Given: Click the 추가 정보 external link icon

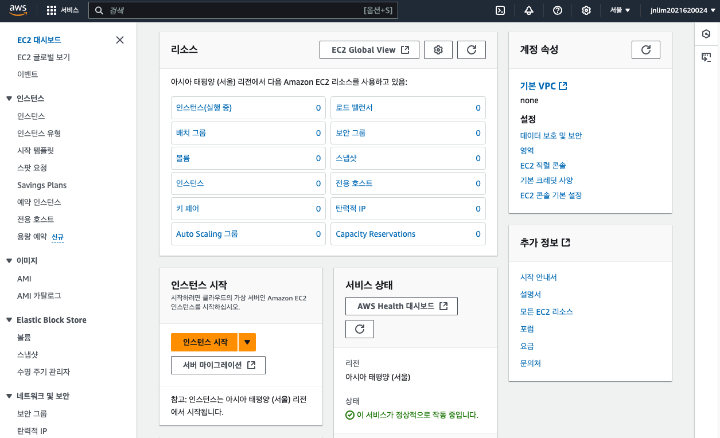Looking at the screenshot, I should (x=566, y=243).
